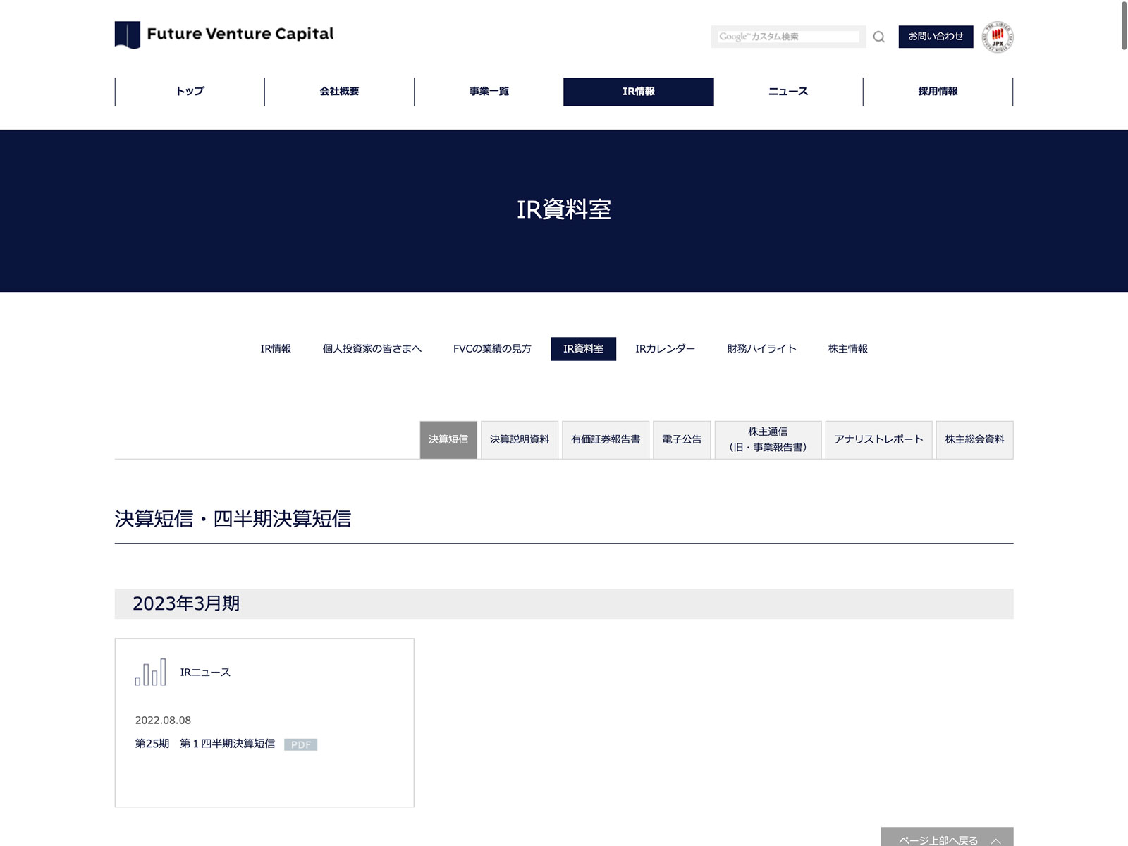The height and width of the screenshot is (846, 1128).
Task: Click the magnifying glass search icon
Action: tap(878, 37)
